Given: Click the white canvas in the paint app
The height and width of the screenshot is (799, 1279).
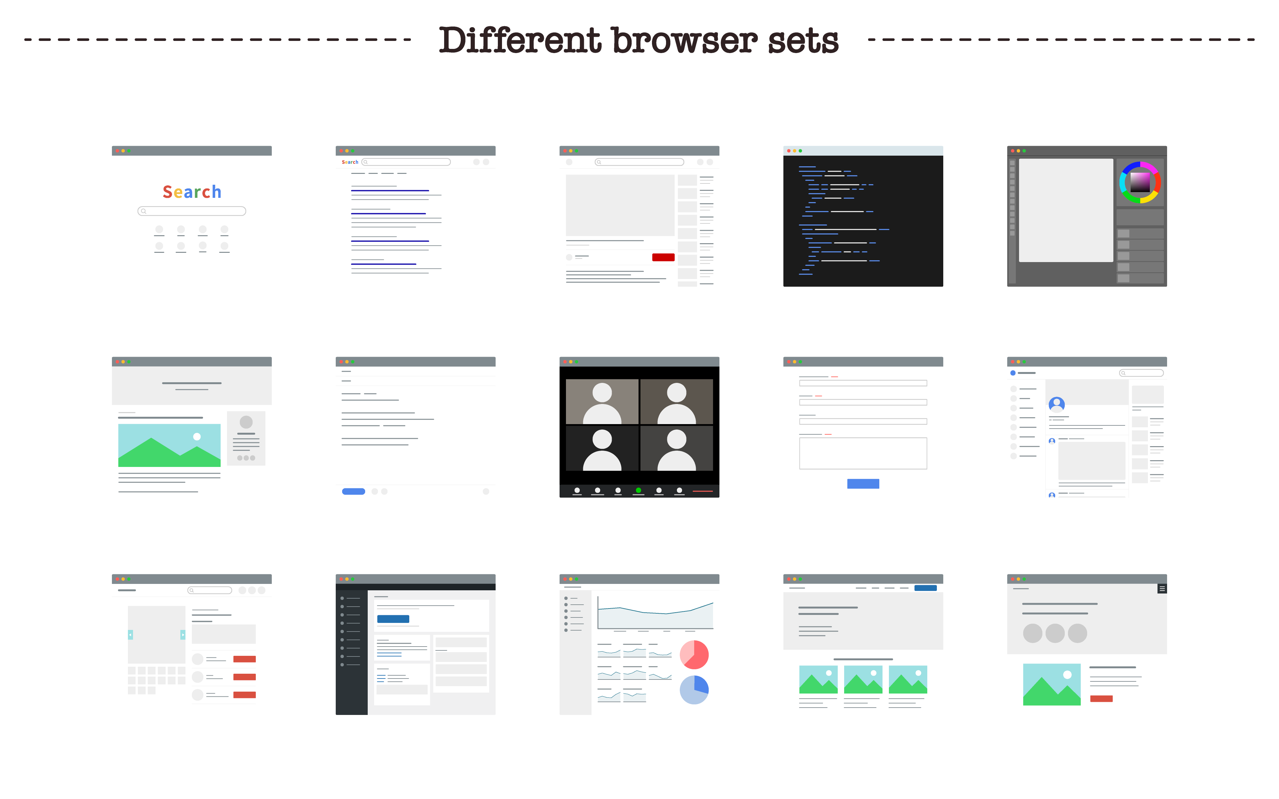Looking at the screenshot, I should (1065, 210).
